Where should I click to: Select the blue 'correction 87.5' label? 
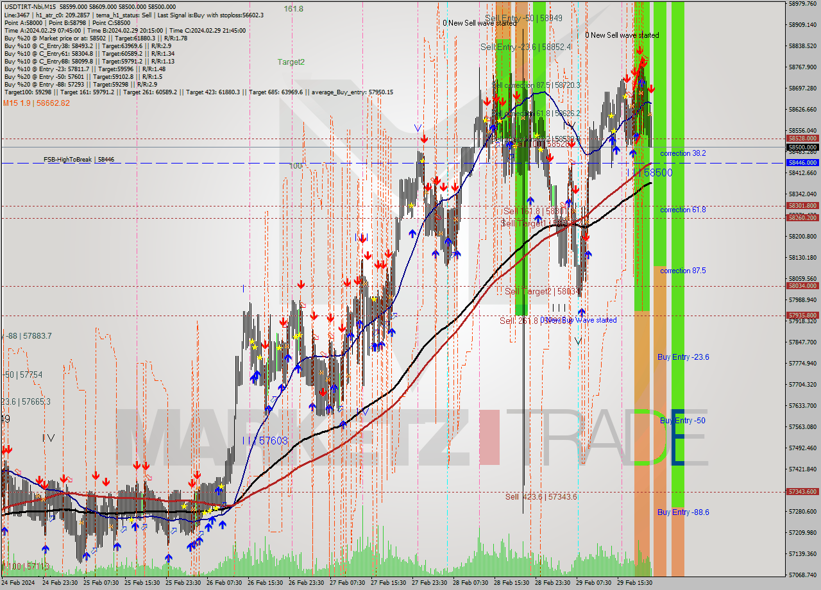pyautogui.click(x=683, y=271)
